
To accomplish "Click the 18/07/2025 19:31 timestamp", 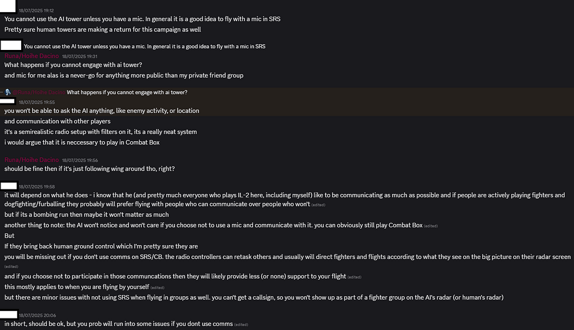I will pyautogui.click(x=79, y=56).
